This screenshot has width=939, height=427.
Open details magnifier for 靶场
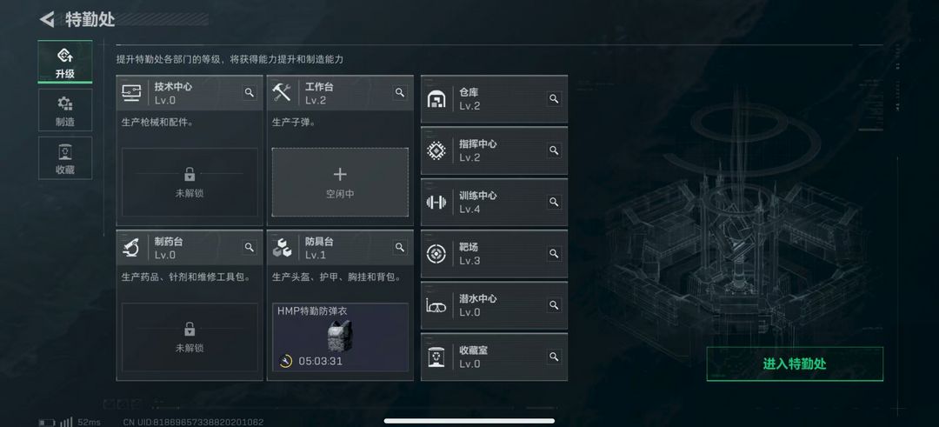[x=554, y=253]
